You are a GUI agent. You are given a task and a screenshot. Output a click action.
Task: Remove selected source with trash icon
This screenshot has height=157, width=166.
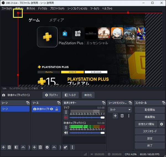point(40,147)
